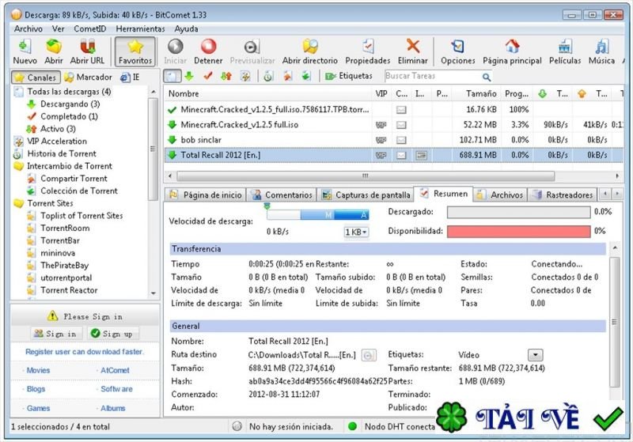The image size is (633, 442).
Task: Switch to the Marcador sidebar panel
Action: pos(88,77)
